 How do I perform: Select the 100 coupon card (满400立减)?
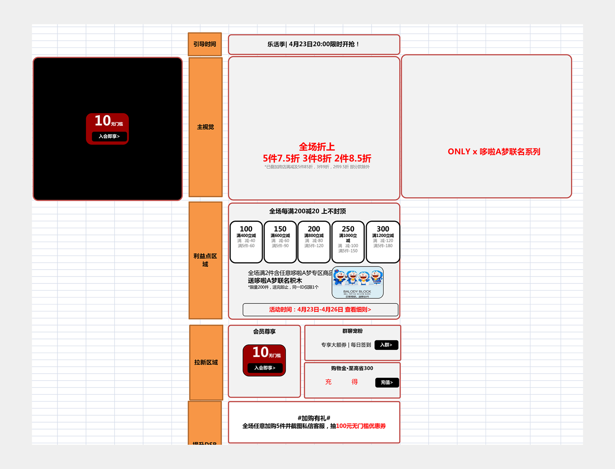pyautogui.click(x=246, y=242)
